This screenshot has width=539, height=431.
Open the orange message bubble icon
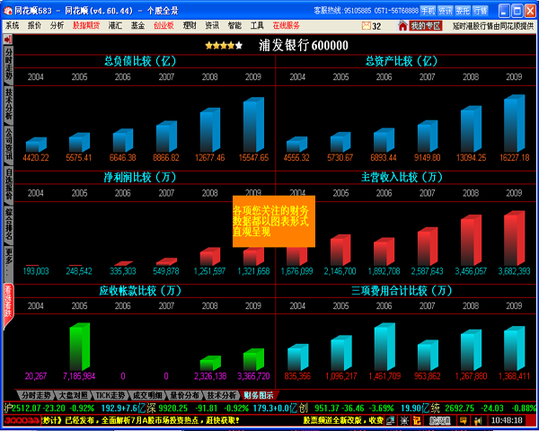[x=464, y=420]
